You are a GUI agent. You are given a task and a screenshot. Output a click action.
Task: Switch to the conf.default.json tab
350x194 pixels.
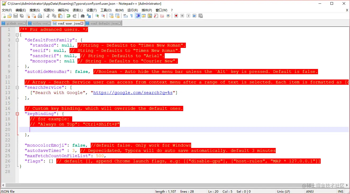104,23
